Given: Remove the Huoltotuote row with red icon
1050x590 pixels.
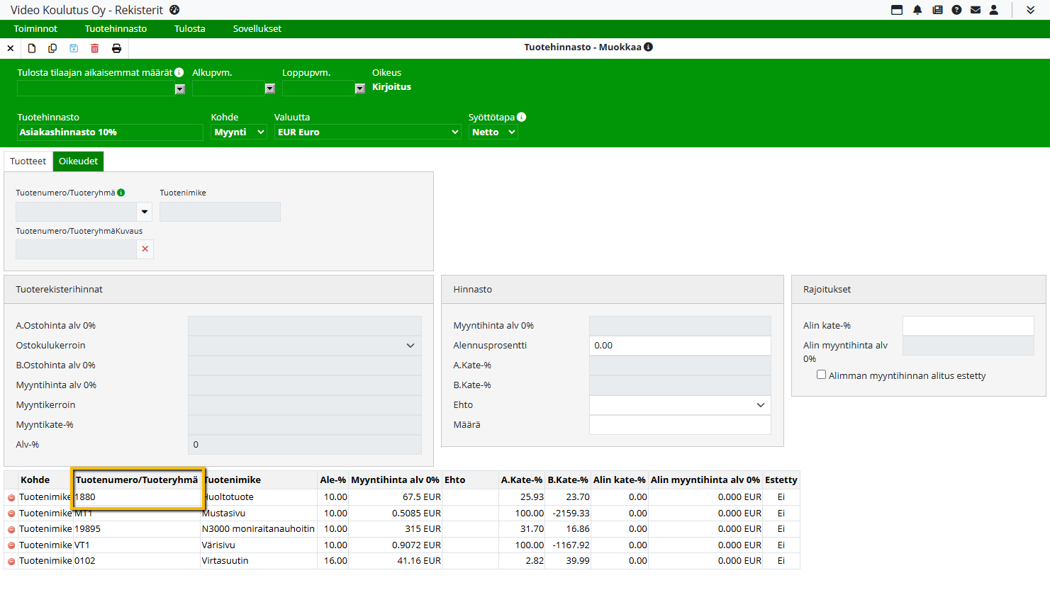Looking at the screenshot, I should pos(11,498).
